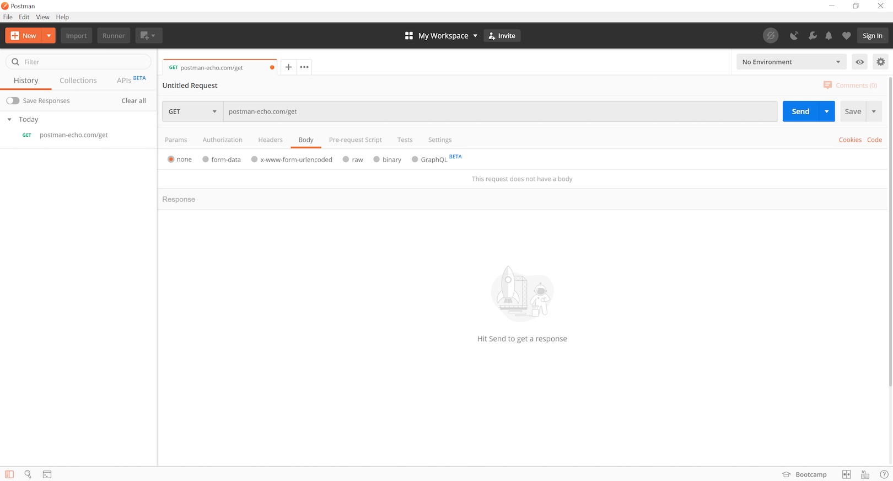Click the Filter search field
Viewport: 893px width, 481px height.
[78, 62]
